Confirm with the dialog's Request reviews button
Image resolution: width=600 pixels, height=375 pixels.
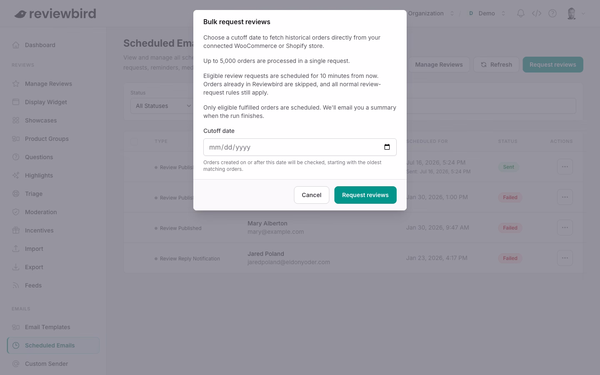(365, 195)
